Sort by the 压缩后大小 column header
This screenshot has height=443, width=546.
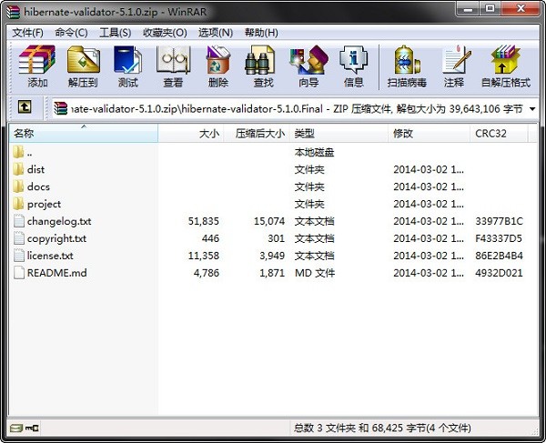pyautogui.click(x=257, y=134)
